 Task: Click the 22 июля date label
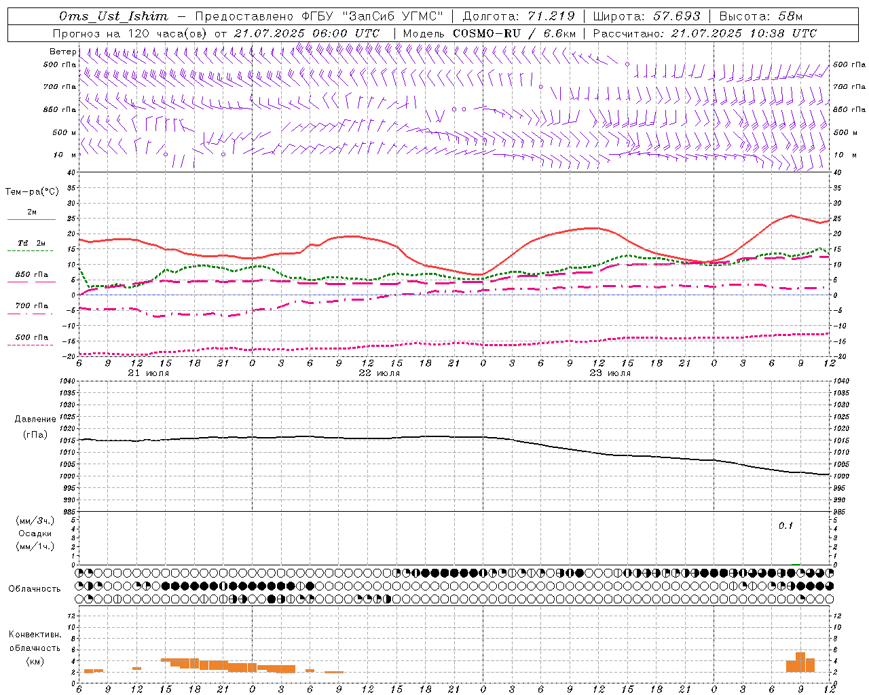tap(380, 373)
